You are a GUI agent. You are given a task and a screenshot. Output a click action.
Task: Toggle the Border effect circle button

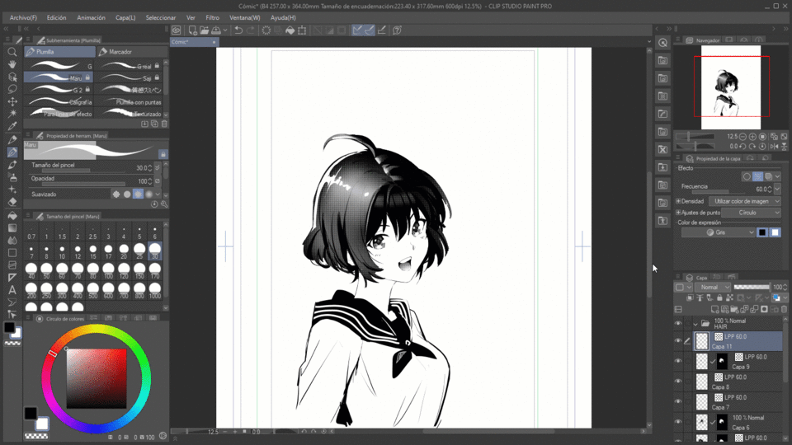[747, 176]
